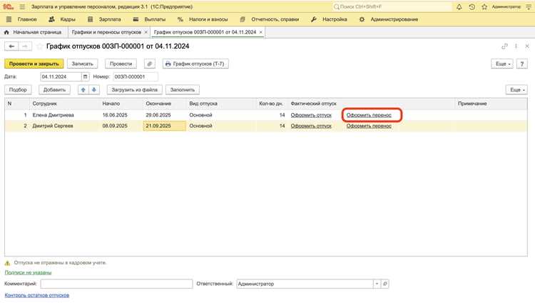Add document to favorites with star
Image resolution: width=535 pixels, height=303 pixels.
tap(39, 46)
